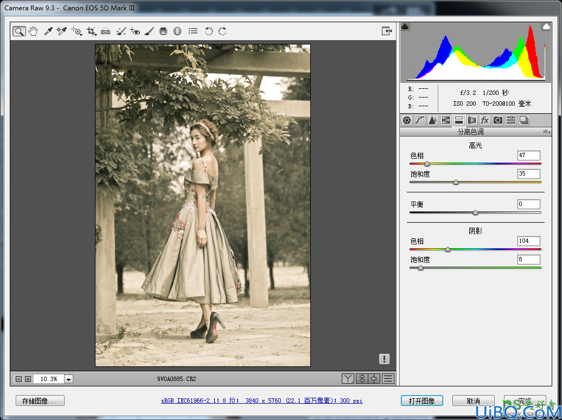Switch to the Basic panel tab

(x=407, y=120)
